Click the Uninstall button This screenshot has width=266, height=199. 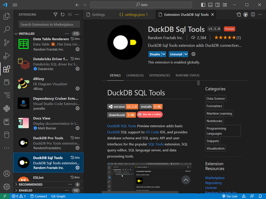click(x=176, y=54)
